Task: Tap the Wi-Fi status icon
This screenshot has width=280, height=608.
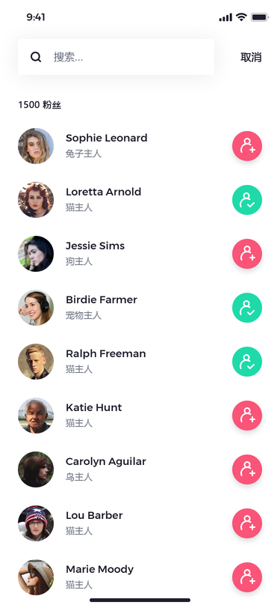Action: click(x=241, y=17)
